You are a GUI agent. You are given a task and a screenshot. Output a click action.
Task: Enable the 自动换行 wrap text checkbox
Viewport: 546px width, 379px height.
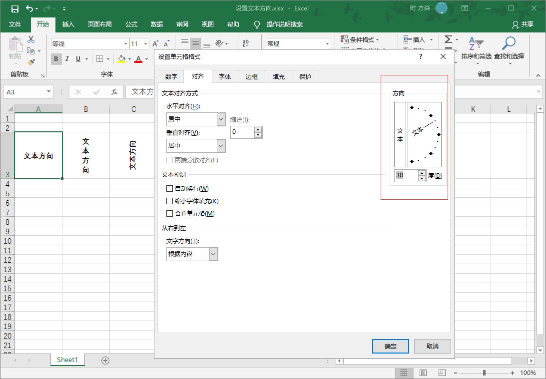pyautogui.click(x=170, y=189)
